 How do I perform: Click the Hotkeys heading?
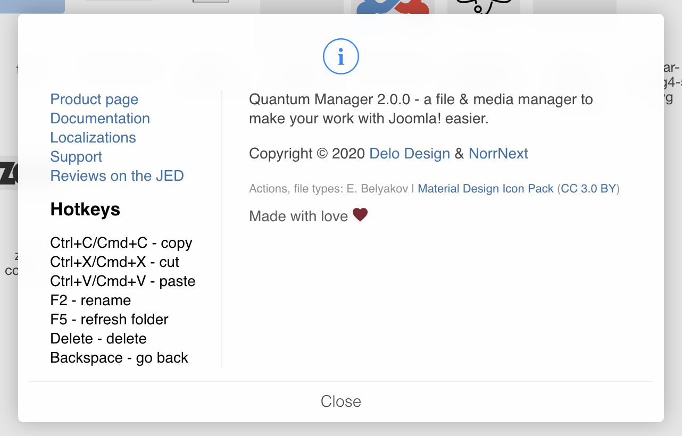[85, 209]
